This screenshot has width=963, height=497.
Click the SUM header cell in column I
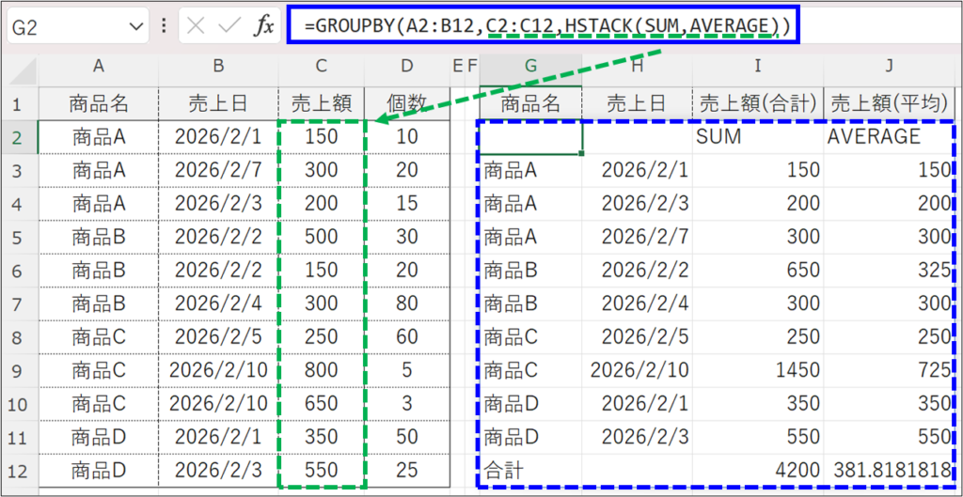coord(757,136)
